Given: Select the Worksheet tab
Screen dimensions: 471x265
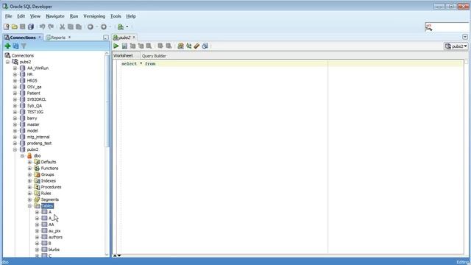Looking at the screenshot, I should click(123, 56).
